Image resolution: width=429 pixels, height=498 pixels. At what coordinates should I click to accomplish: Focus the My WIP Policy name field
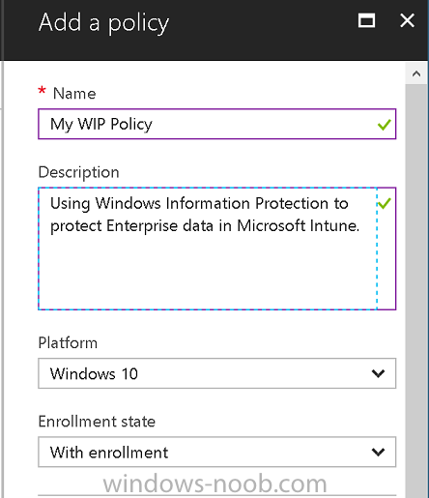tap(216, 124)
